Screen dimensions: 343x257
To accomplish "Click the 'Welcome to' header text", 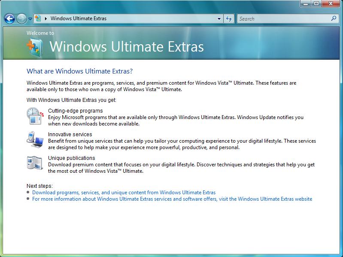I will (x=40, y=33).
